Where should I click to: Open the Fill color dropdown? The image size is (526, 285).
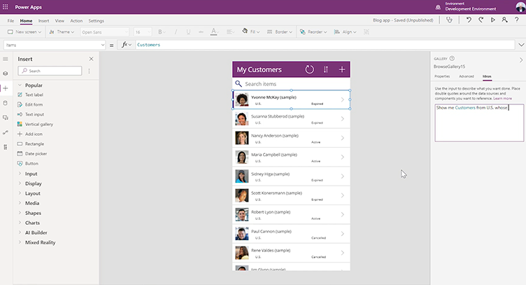pyautogui.click(x=251, y=32)
